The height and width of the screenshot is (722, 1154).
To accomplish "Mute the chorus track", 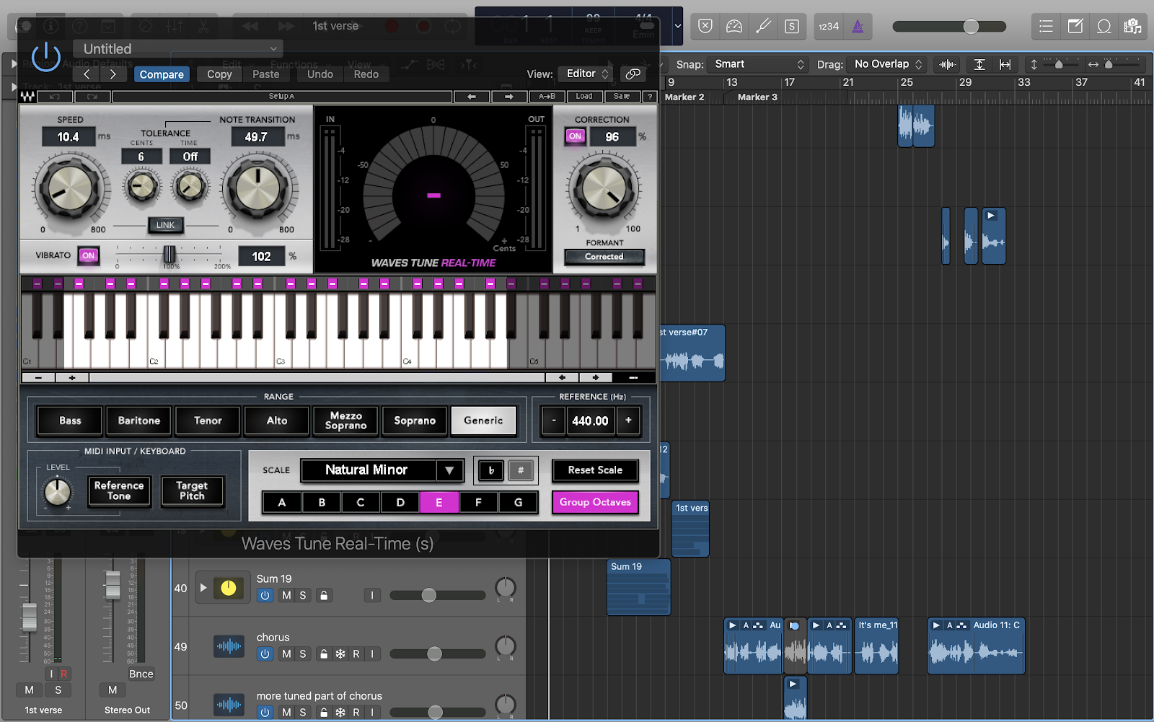I will point(286,653).
